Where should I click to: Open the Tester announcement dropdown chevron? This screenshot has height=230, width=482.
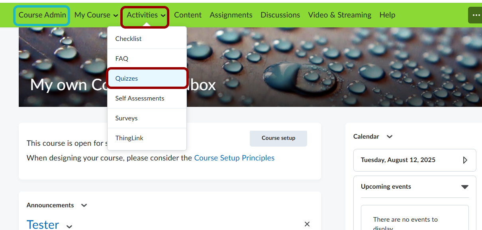(69, 226)
